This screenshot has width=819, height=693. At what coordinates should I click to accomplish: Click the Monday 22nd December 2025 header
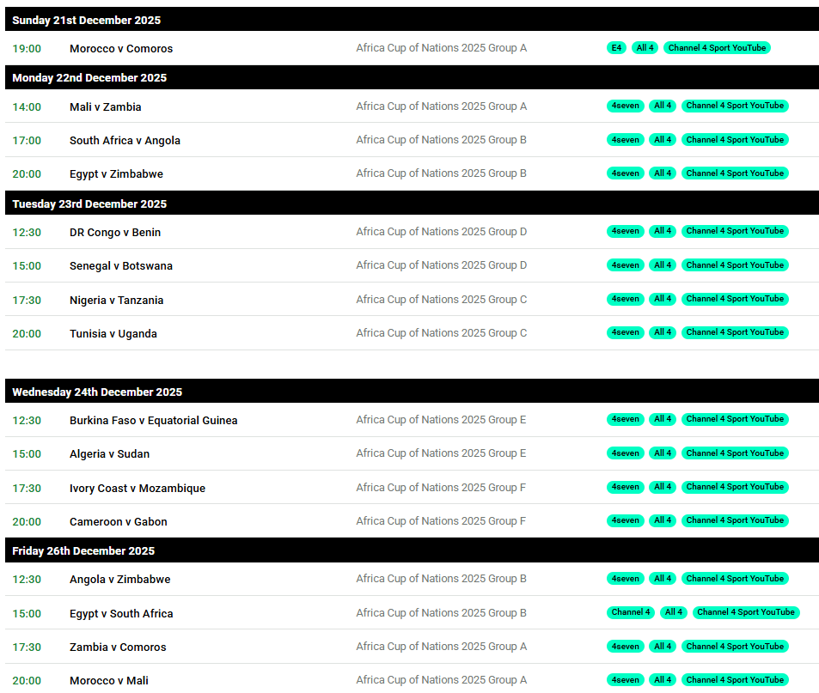point(413,77)
